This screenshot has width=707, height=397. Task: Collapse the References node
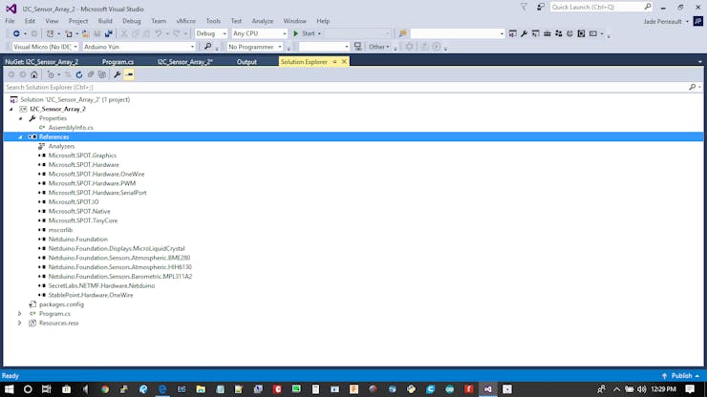[20, 137]
